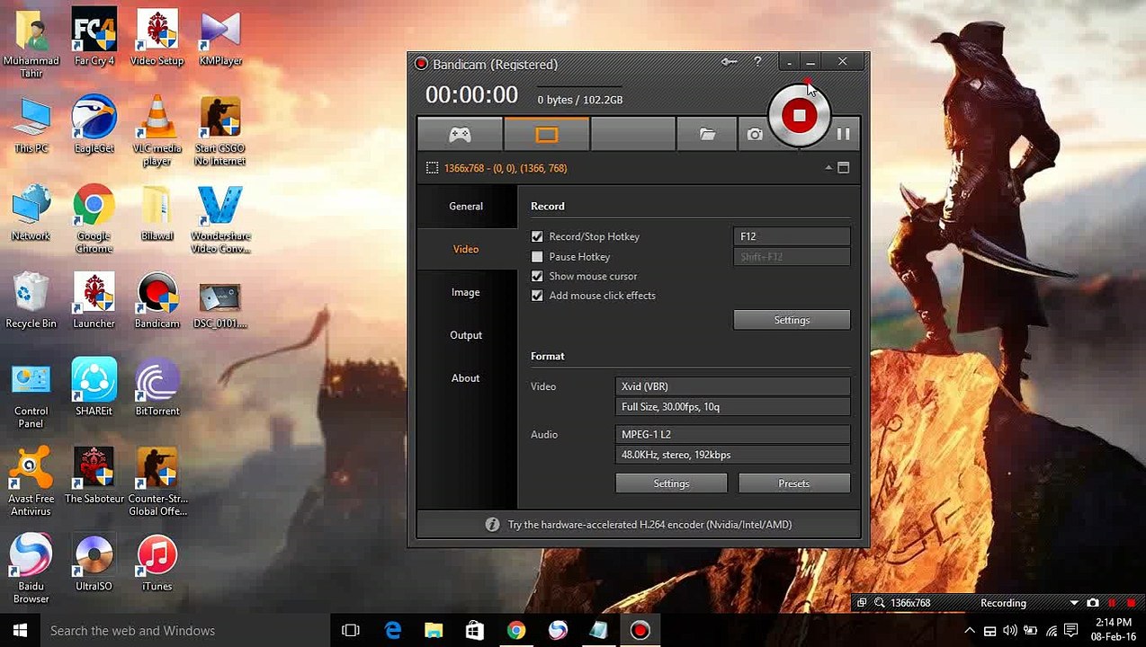The height and width of the screenshot is (647, 1146).
Task: Open Recycle Bin on desktop
Action: click(x=31, y=301)
